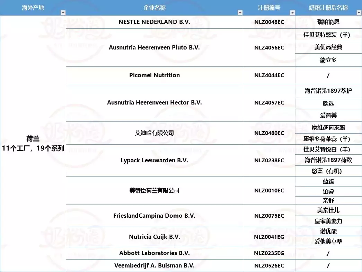This screenshot has width=362, height=272.
Task: Click registration number NLZ4057EC
Action: tap(269, 103)
